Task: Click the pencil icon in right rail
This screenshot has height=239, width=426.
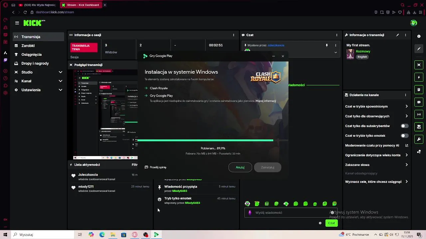Action: point(419,49)
